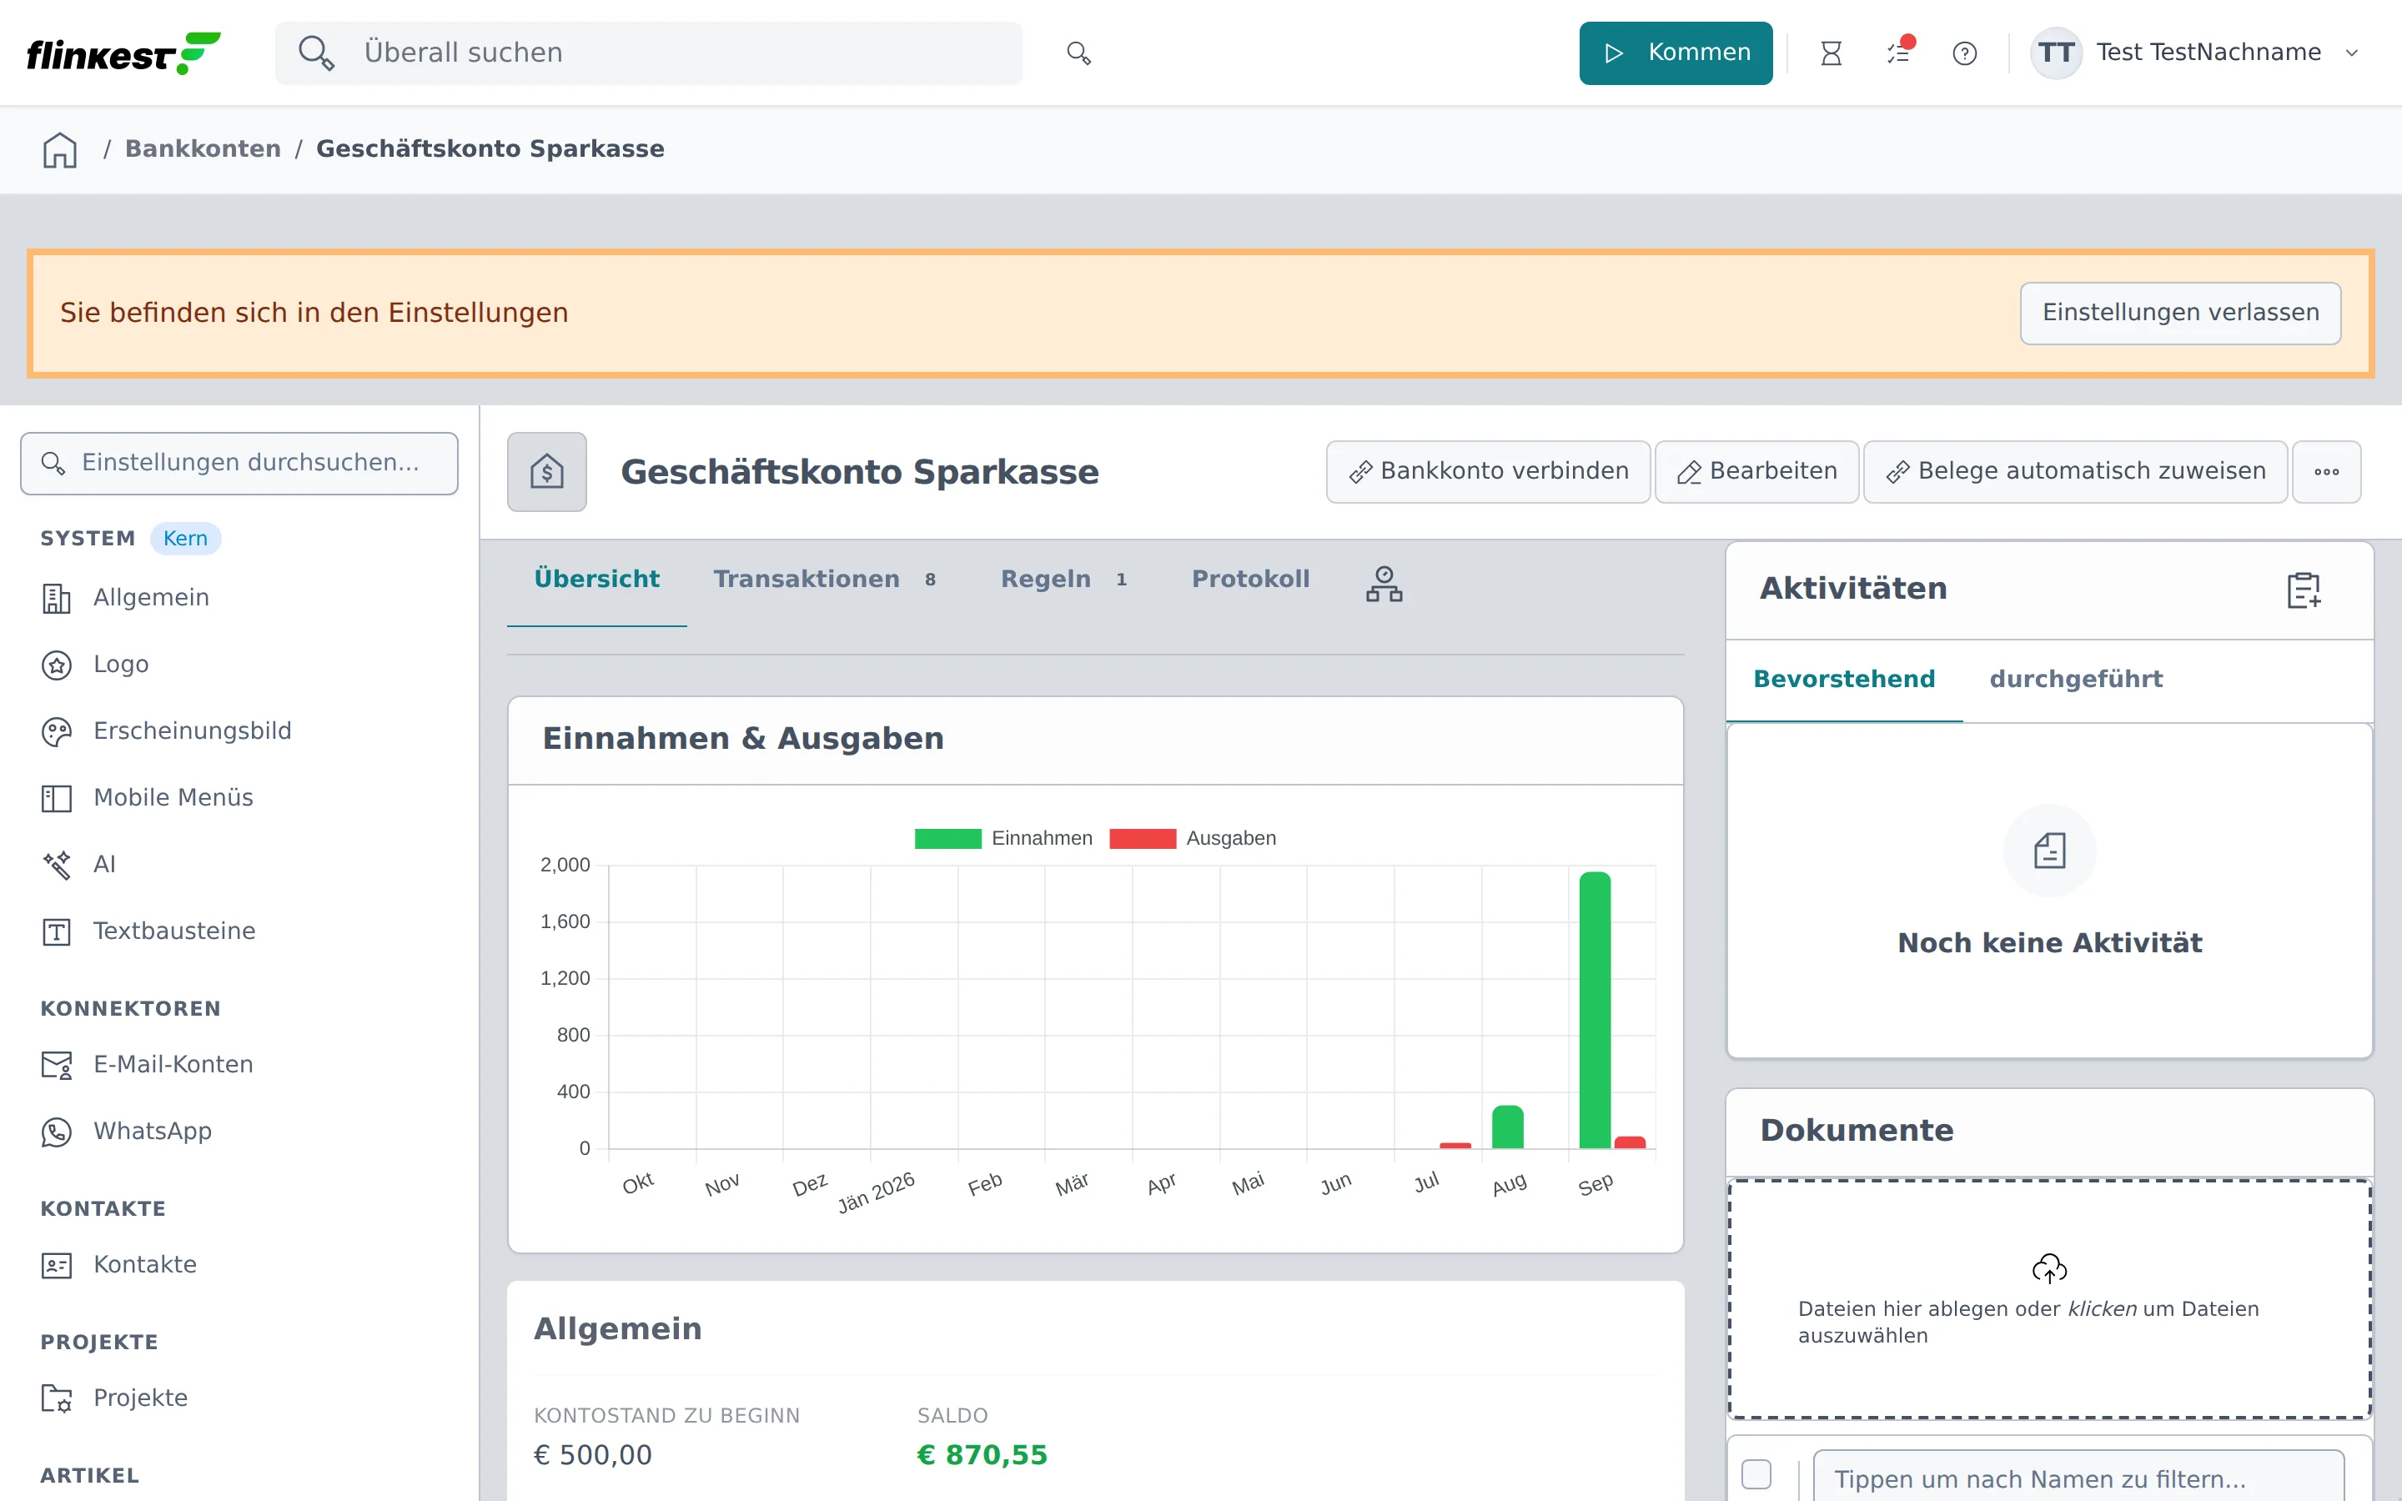Switch to the Transaktionen tab

[824, 579]
